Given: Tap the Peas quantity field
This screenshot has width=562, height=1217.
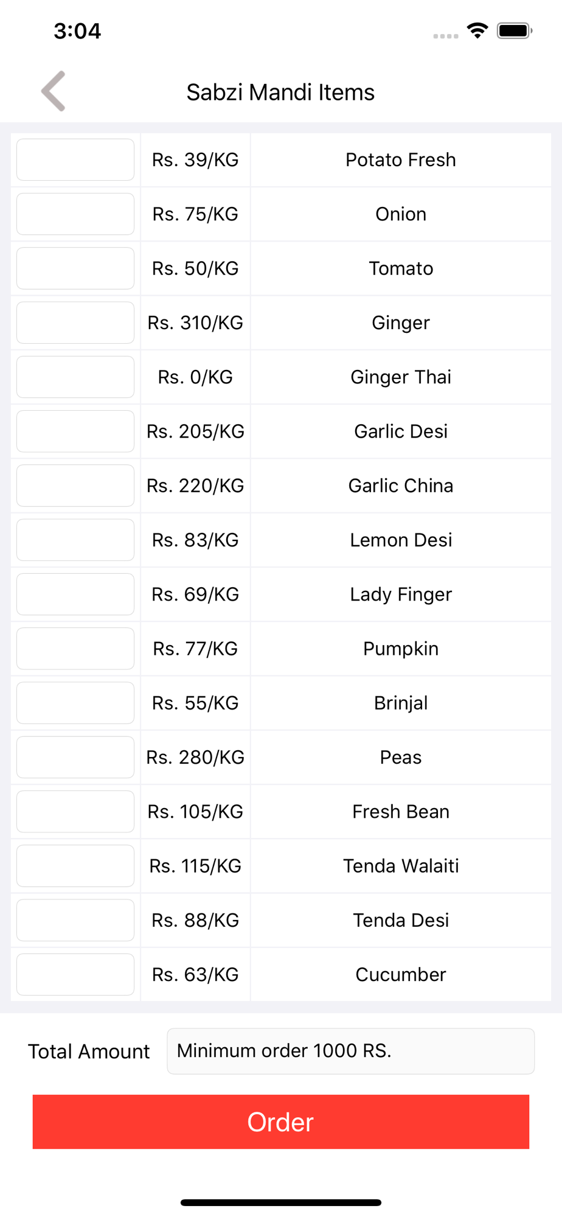Looking at the screenshot, I should click(x=75, y=757).
